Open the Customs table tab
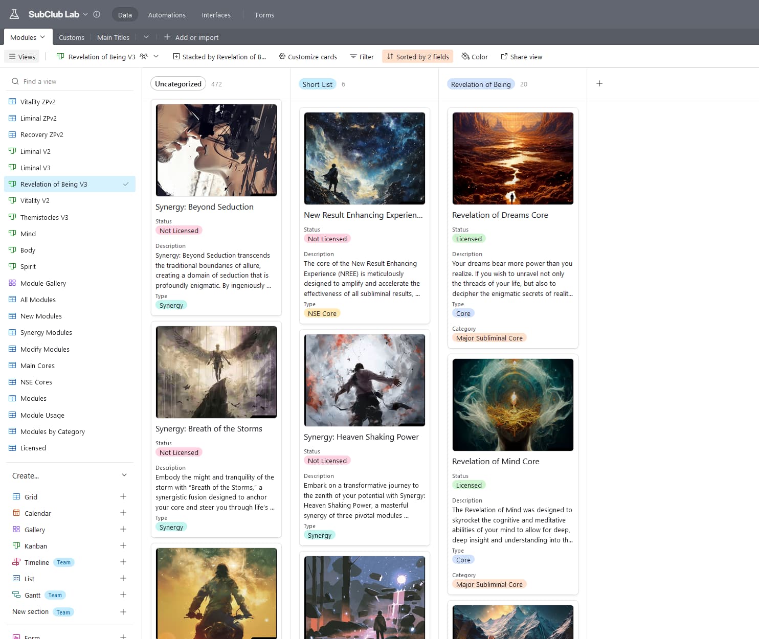 (x=72, y=37)
